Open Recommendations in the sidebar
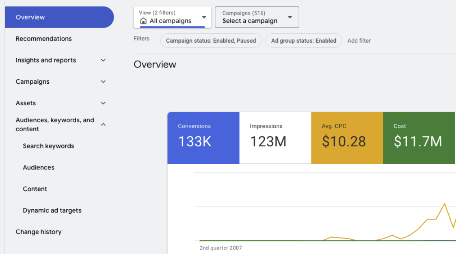456x254 pixels. tap(44, 39)
